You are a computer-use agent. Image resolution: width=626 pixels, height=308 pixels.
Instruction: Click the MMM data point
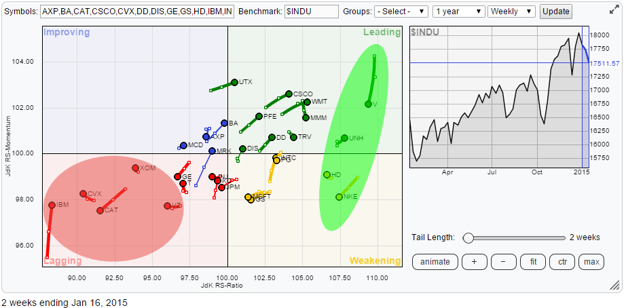[306, 117]
